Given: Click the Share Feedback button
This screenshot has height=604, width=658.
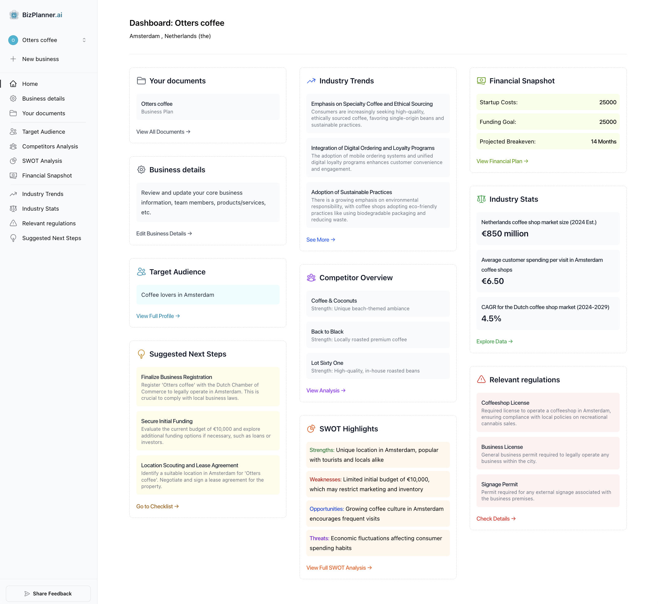Looking at the screenshot, I should [48, 593].
